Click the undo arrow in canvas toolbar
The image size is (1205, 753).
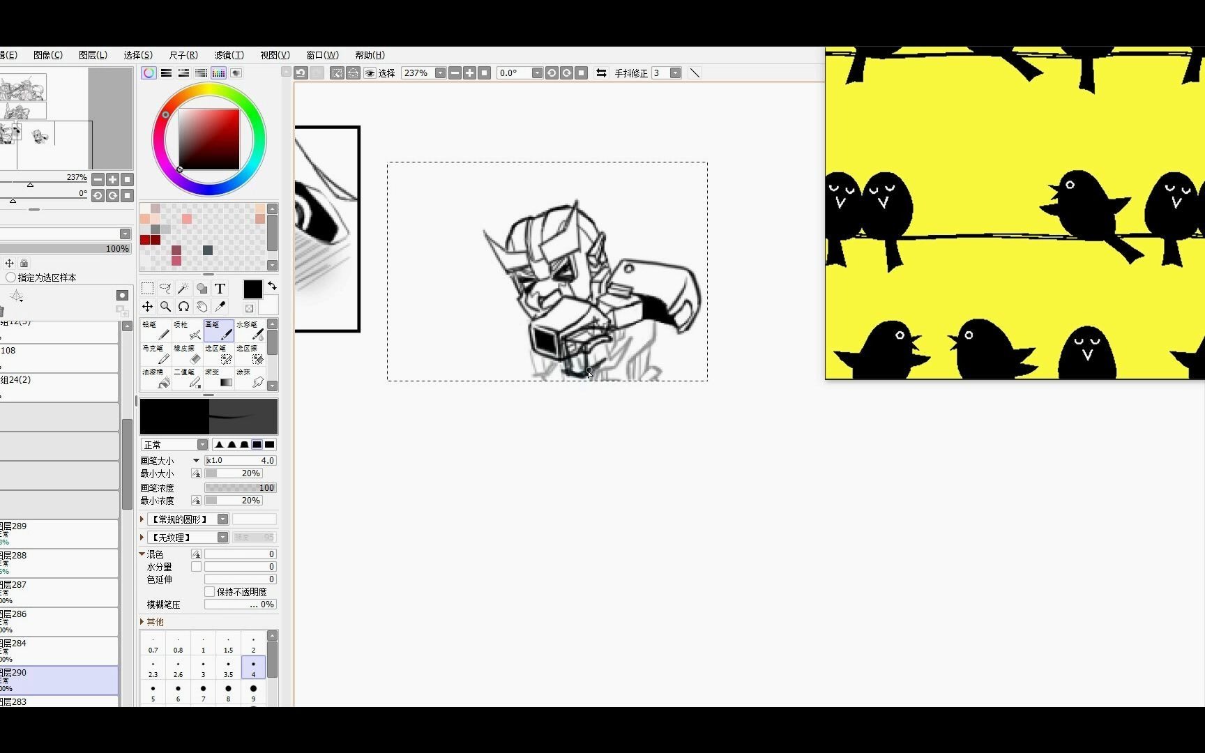(x=301, y=73)
